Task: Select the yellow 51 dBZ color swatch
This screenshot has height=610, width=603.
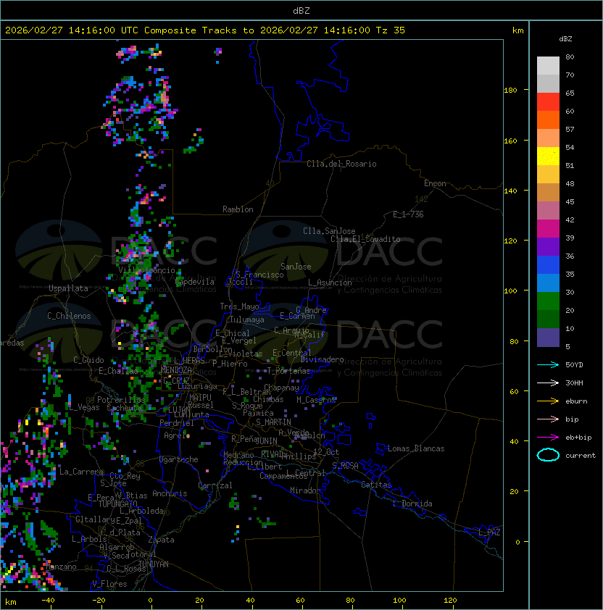Action: (x=548, y=156)
